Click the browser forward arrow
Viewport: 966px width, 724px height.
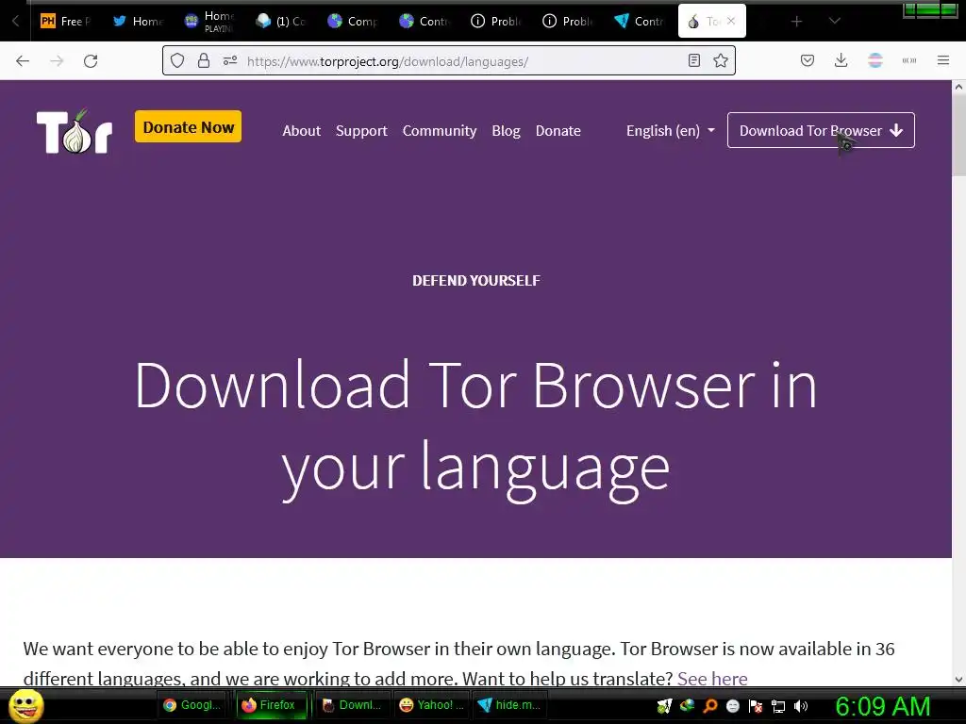click(57, 61)
